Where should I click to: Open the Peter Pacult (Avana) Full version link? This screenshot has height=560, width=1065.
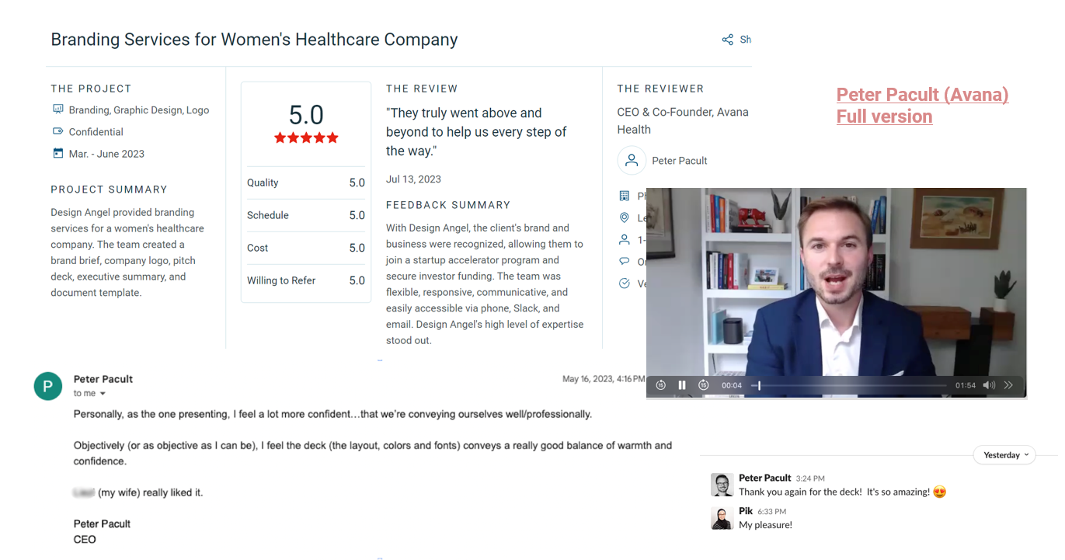[922, 106]
